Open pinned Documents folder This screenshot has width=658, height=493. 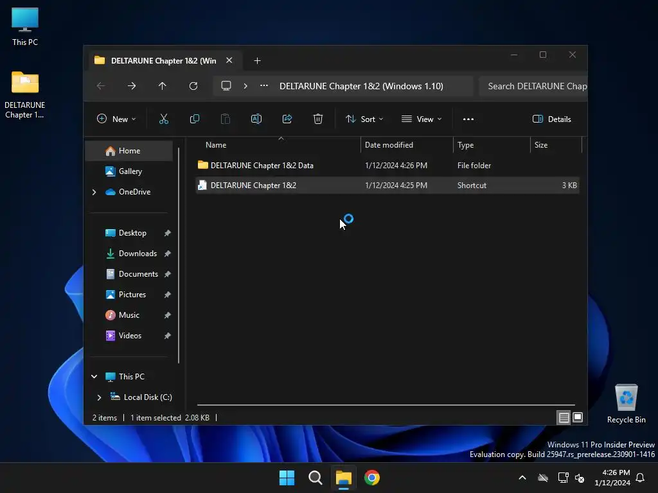pos(138,274)
